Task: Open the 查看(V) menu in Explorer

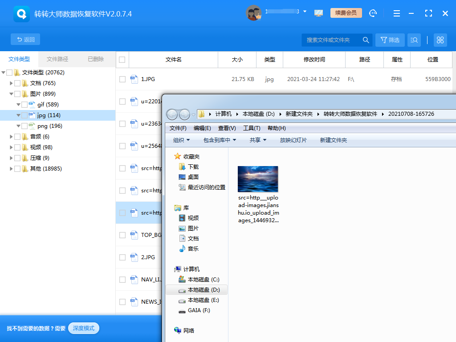Action: pos(227,128)
